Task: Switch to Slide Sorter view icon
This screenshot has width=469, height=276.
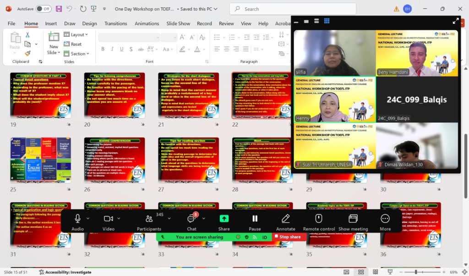Action: tap(361, 272)
